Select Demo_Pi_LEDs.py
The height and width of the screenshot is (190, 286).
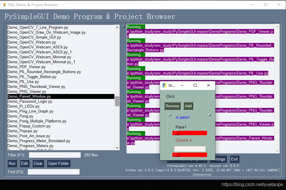pyautogui.click(x=61, y=106)
